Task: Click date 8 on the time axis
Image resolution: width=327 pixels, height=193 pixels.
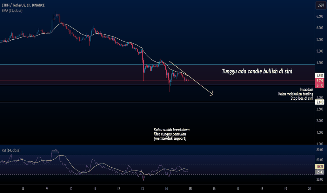Action: pyautogui.click(x=23, y=189)
